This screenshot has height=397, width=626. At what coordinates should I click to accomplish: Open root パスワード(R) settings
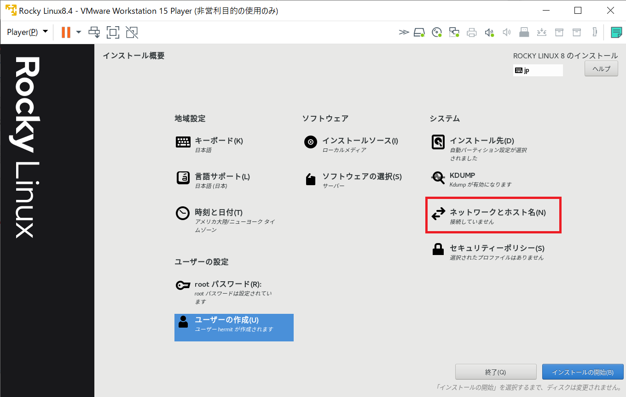click(x=224, y=292)
